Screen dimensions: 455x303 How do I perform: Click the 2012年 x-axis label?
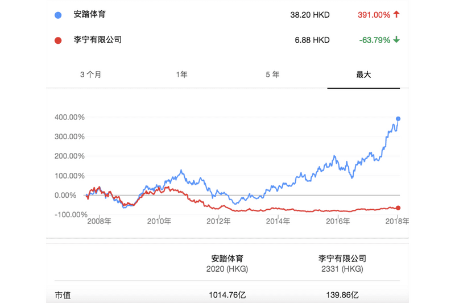pos(218,222)
